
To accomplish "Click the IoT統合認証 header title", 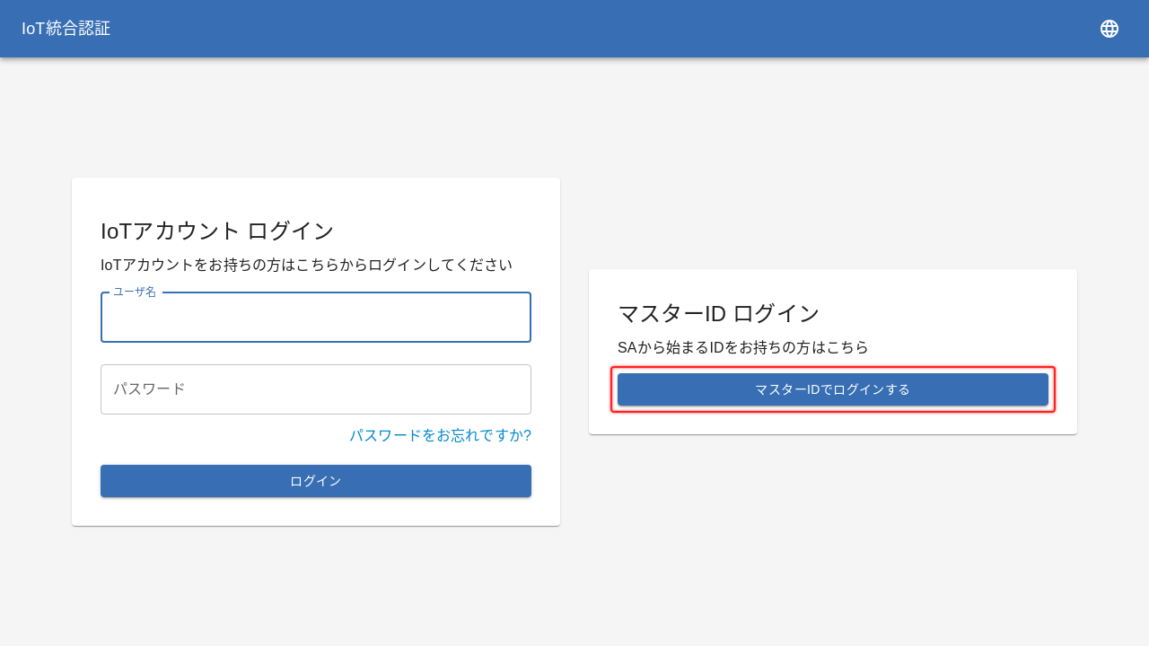I will point(66,29).
